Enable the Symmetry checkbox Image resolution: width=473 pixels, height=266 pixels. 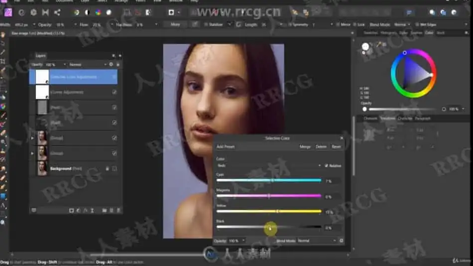(x=290, y=24)
